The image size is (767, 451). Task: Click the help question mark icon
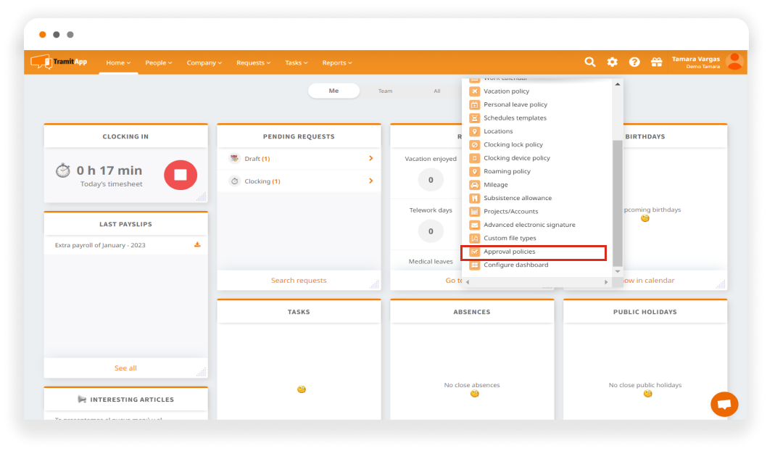pyautogui.click(x=634, y=62)
